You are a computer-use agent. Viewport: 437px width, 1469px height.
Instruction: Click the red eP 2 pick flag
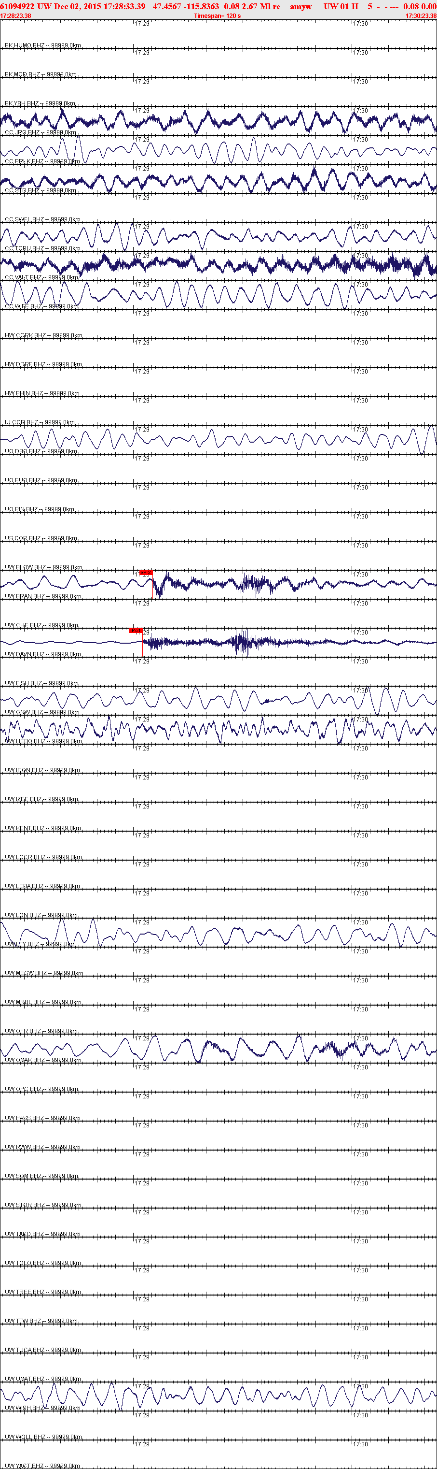point(146,572)
